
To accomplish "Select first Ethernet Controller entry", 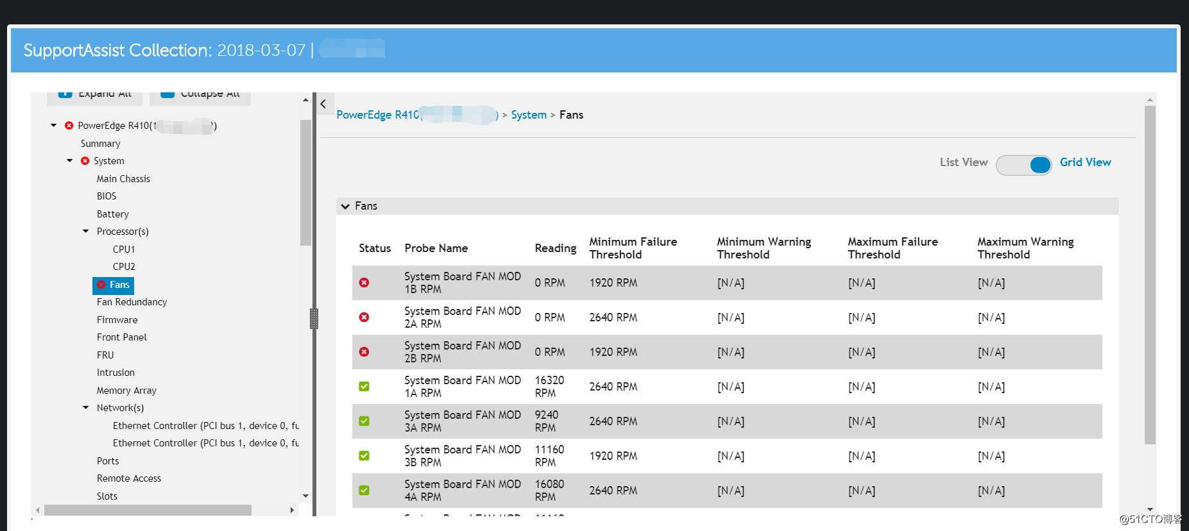I will [205, 426].
